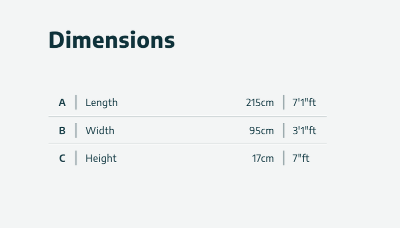400x228 pixels.
Task: Click the 3'1"ft imperial width value
Action: (x=304, y=131)
